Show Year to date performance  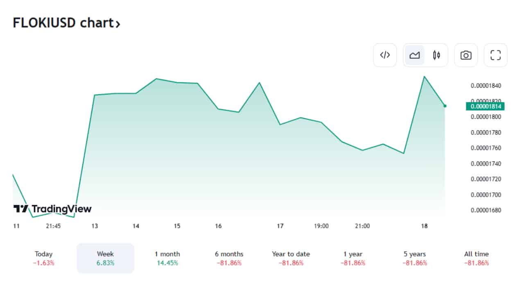click(291, 258)
